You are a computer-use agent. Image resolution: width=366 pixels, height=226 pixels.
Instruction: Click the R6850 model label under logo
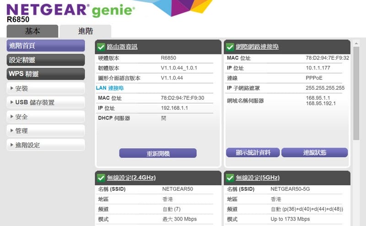(x=18, y=19)
